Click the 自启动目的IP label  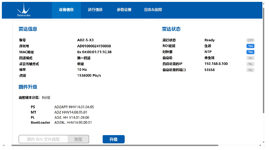[x=172, y=64]
